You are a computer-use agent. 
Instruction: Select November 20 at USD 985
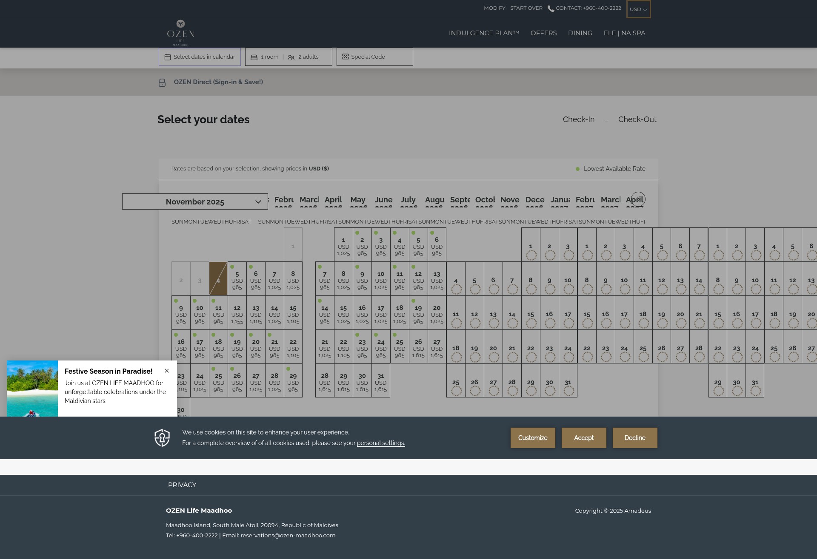(256, 346)
